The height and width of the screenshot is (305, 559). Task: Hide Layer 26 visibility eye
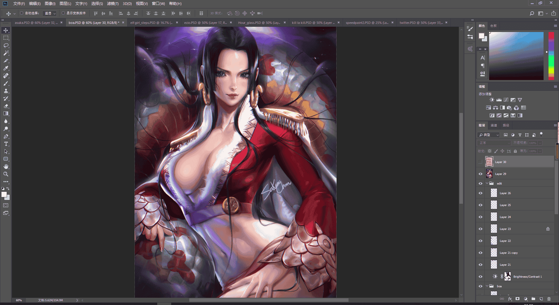(x=480, y=193)
